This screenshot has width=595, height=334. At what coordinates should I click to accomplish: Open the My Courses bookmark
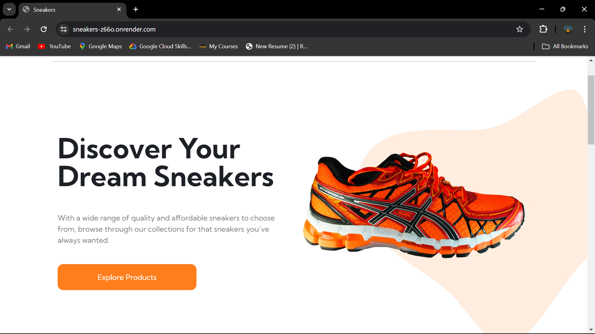218,46
